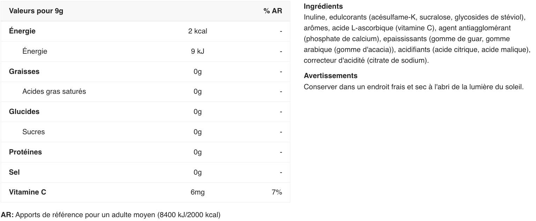Click the "2 kcal" energy value
The image size is (536, 221).
click(198, 31)
